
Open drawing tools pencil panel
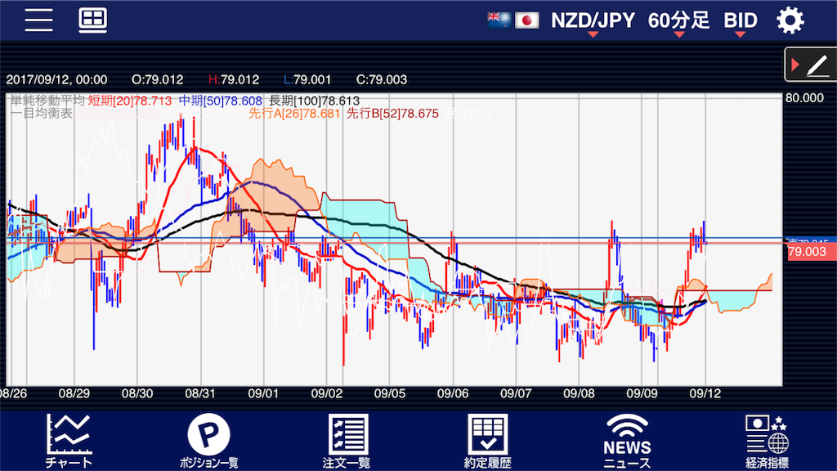811,65
